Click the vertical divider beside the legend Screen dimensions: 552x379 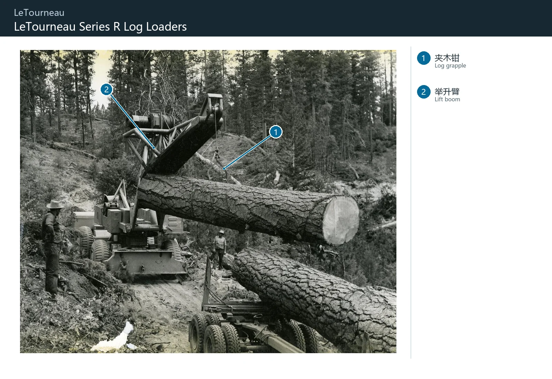click(x=411, y=203)
